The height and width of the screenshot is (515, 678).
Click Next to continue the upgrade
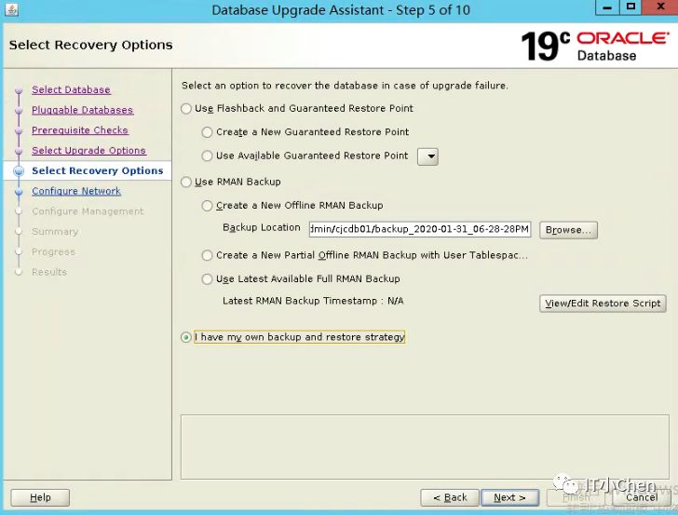click(x=509, y=497)
